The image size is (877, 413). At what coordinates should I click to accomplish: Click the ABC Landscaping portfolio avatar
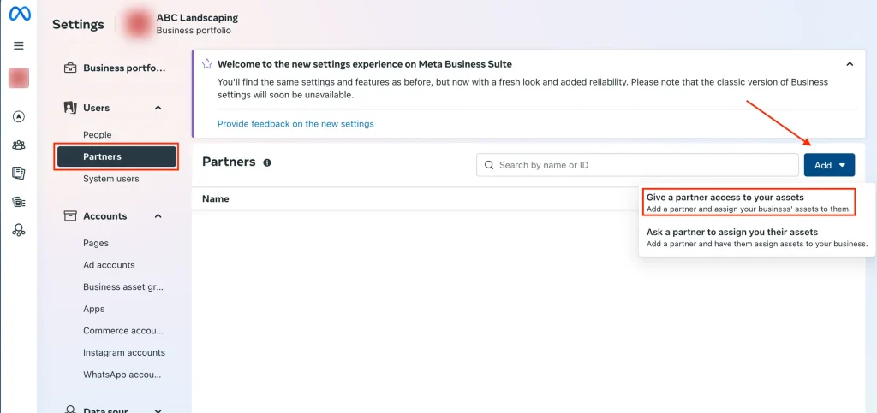138,24
